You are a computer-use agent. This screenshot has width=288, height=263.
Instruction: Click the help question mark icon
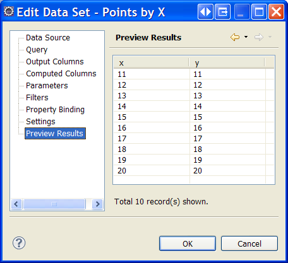(x=19, y=243)
